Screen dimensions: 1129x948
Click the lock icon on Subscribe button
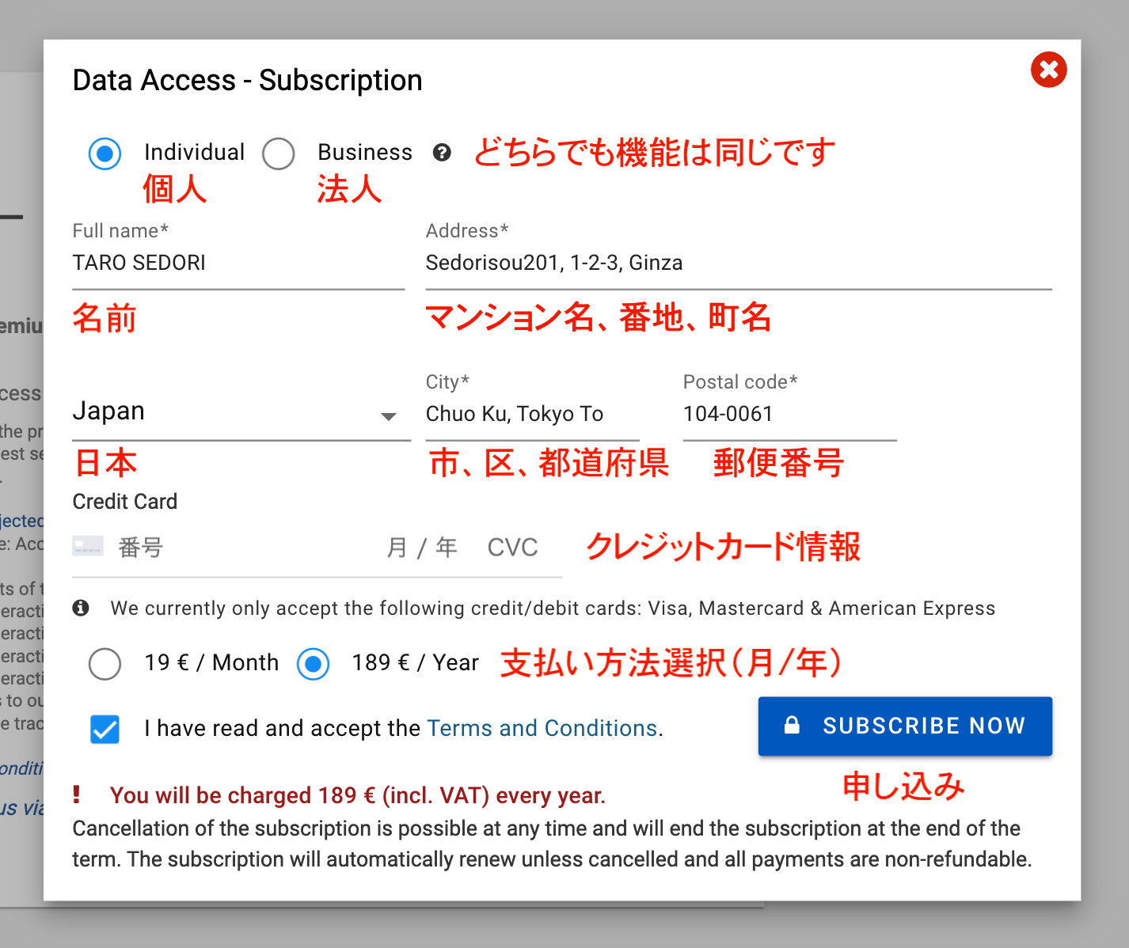[791, 725]
